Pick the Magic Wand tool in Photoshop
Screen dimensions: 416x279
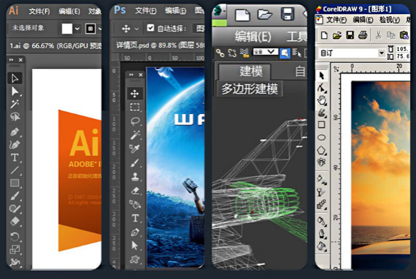pos(135,135)
